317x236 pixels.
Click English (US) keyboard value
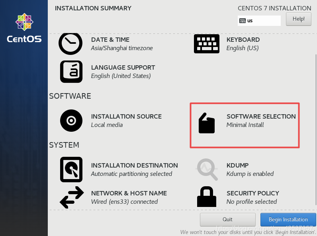(x=243, y=48)
